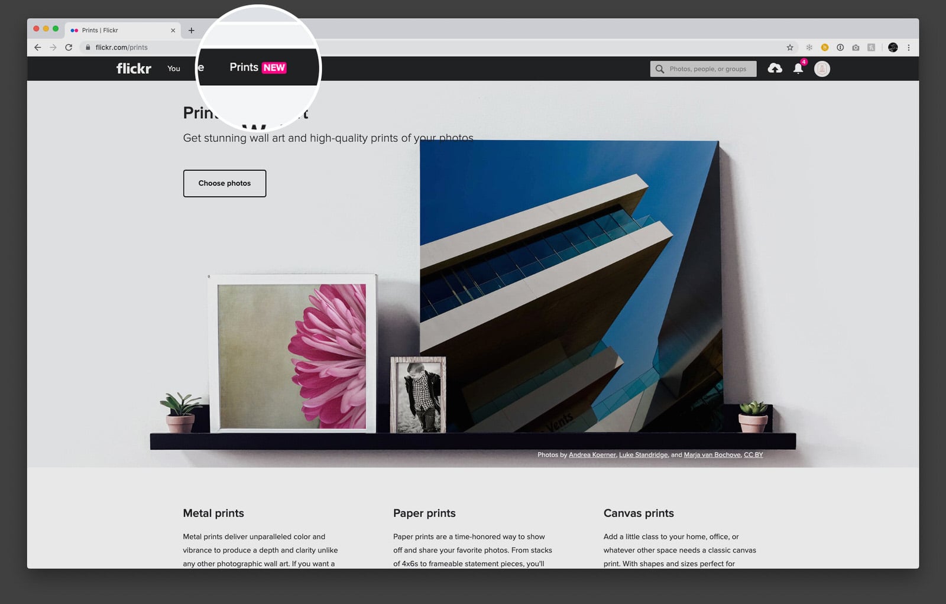This screenshot has width=946, height=604.
Task: Open Andrea Koerner's photo credit link
Action: coord(591,454)
